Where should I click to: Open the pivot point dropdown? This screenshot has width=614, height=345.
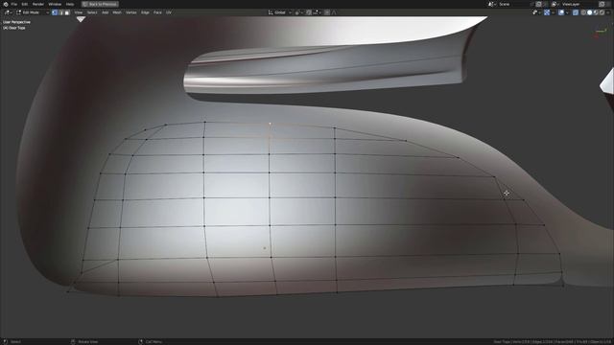pyautogui.click(x=298, y=12)
